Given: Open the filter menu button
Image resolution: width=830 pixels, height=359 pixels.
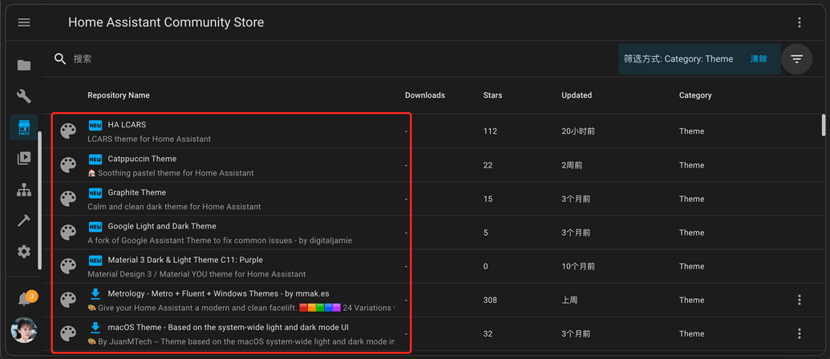Looking at the screenshot, I should [796, 58].
